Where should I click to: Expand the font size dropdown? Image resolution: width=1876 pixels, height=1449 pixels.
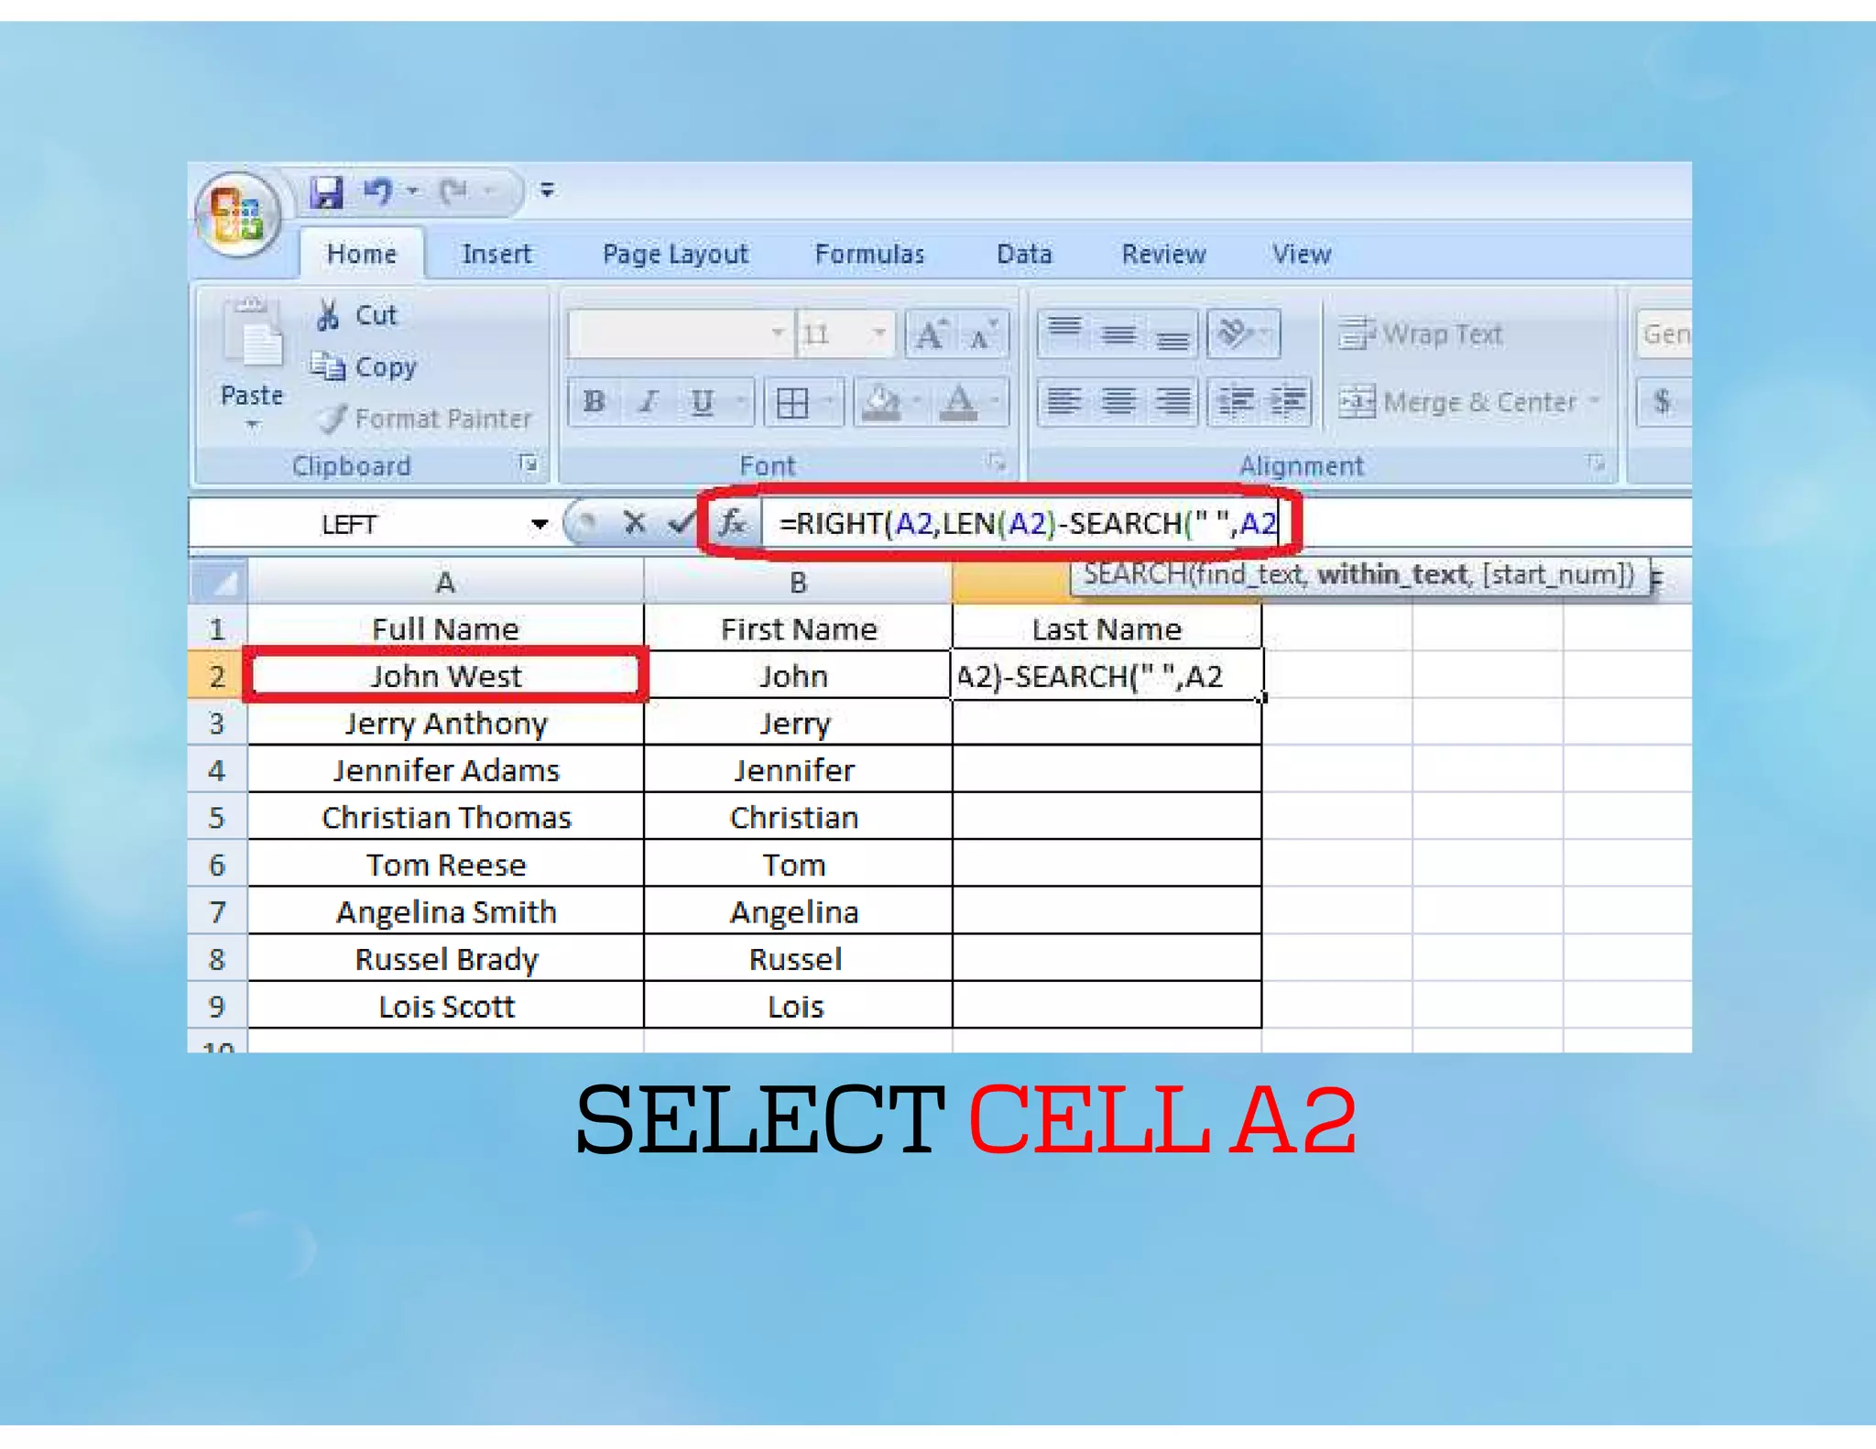pyautogui.click(x=878, y=333)
